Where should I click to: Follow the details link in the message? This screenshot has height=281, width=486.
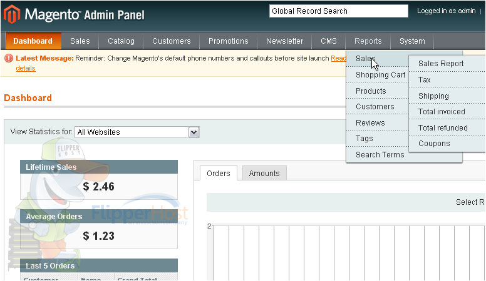[x=26, y=68]
